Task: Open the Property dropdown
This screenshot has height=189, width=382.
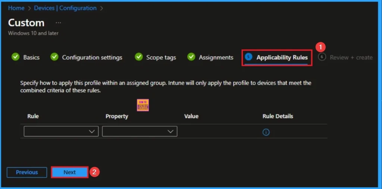Action: (x=140, y=131)
